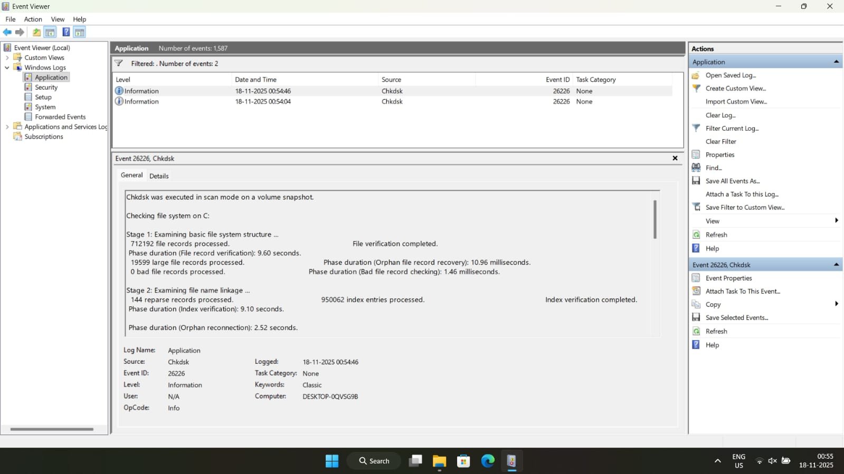Viewport: 844px width, 474px height.
Task: Switch to the Details tab
Action: pyautogui.click(x=159, y=176)
